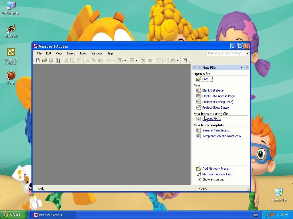Click the Project (Existing Data) link
This screenshot has height=219, width=293.
218,102
